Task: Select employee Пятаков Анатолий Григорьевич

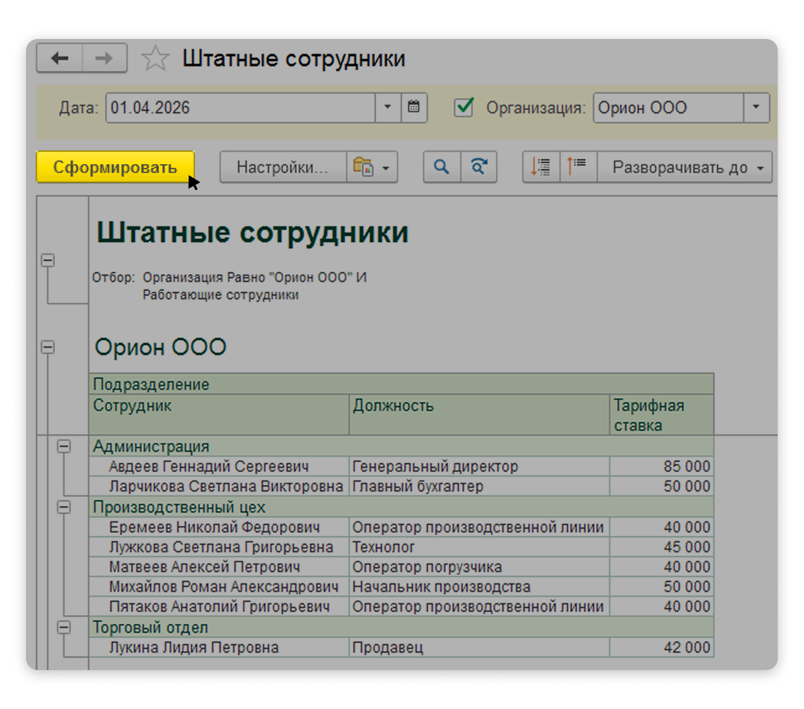Action: tap(219, 606)
